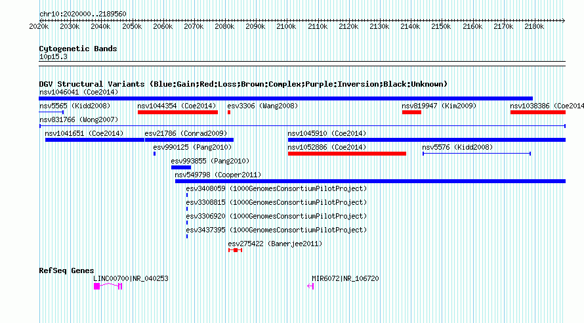Click the 10p15.3 band label

[53, 56]
